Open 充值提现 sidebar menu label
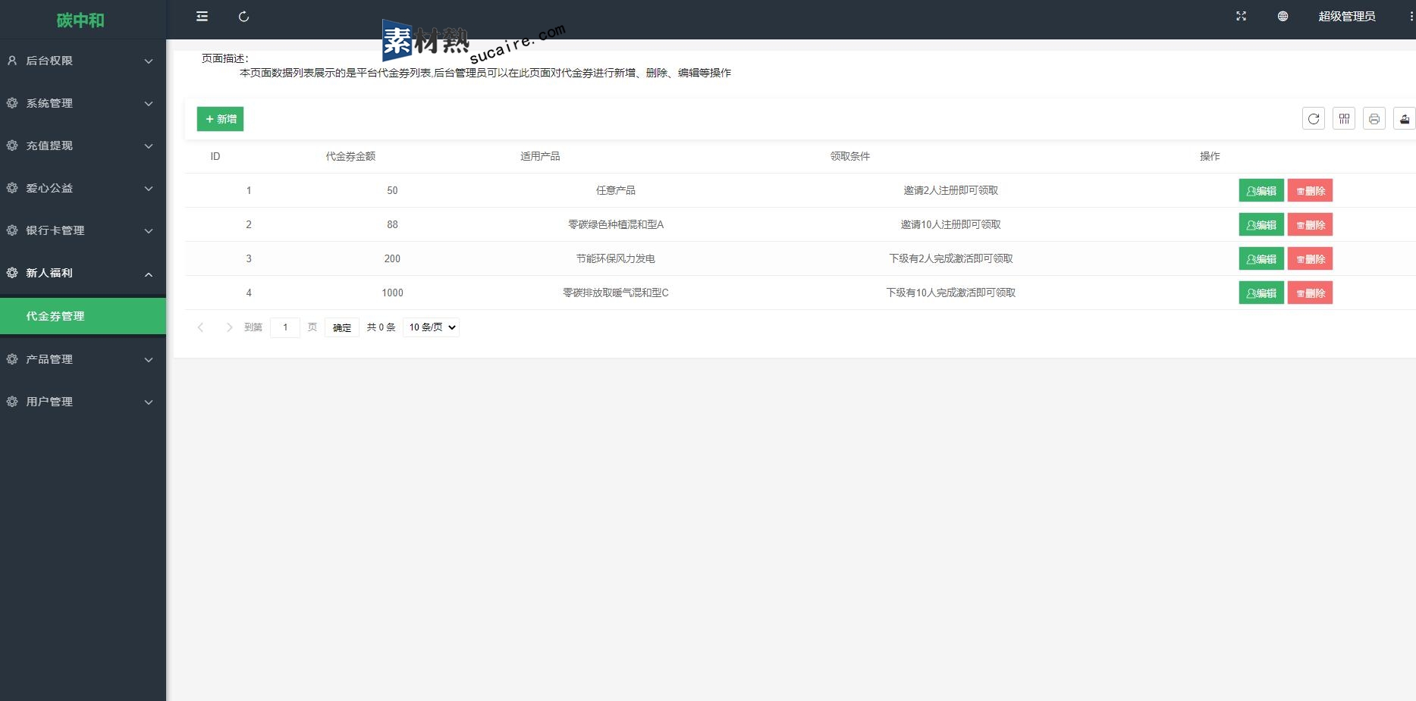The height and width of the screenshot is (701, 1416). [x=49, y=146]
